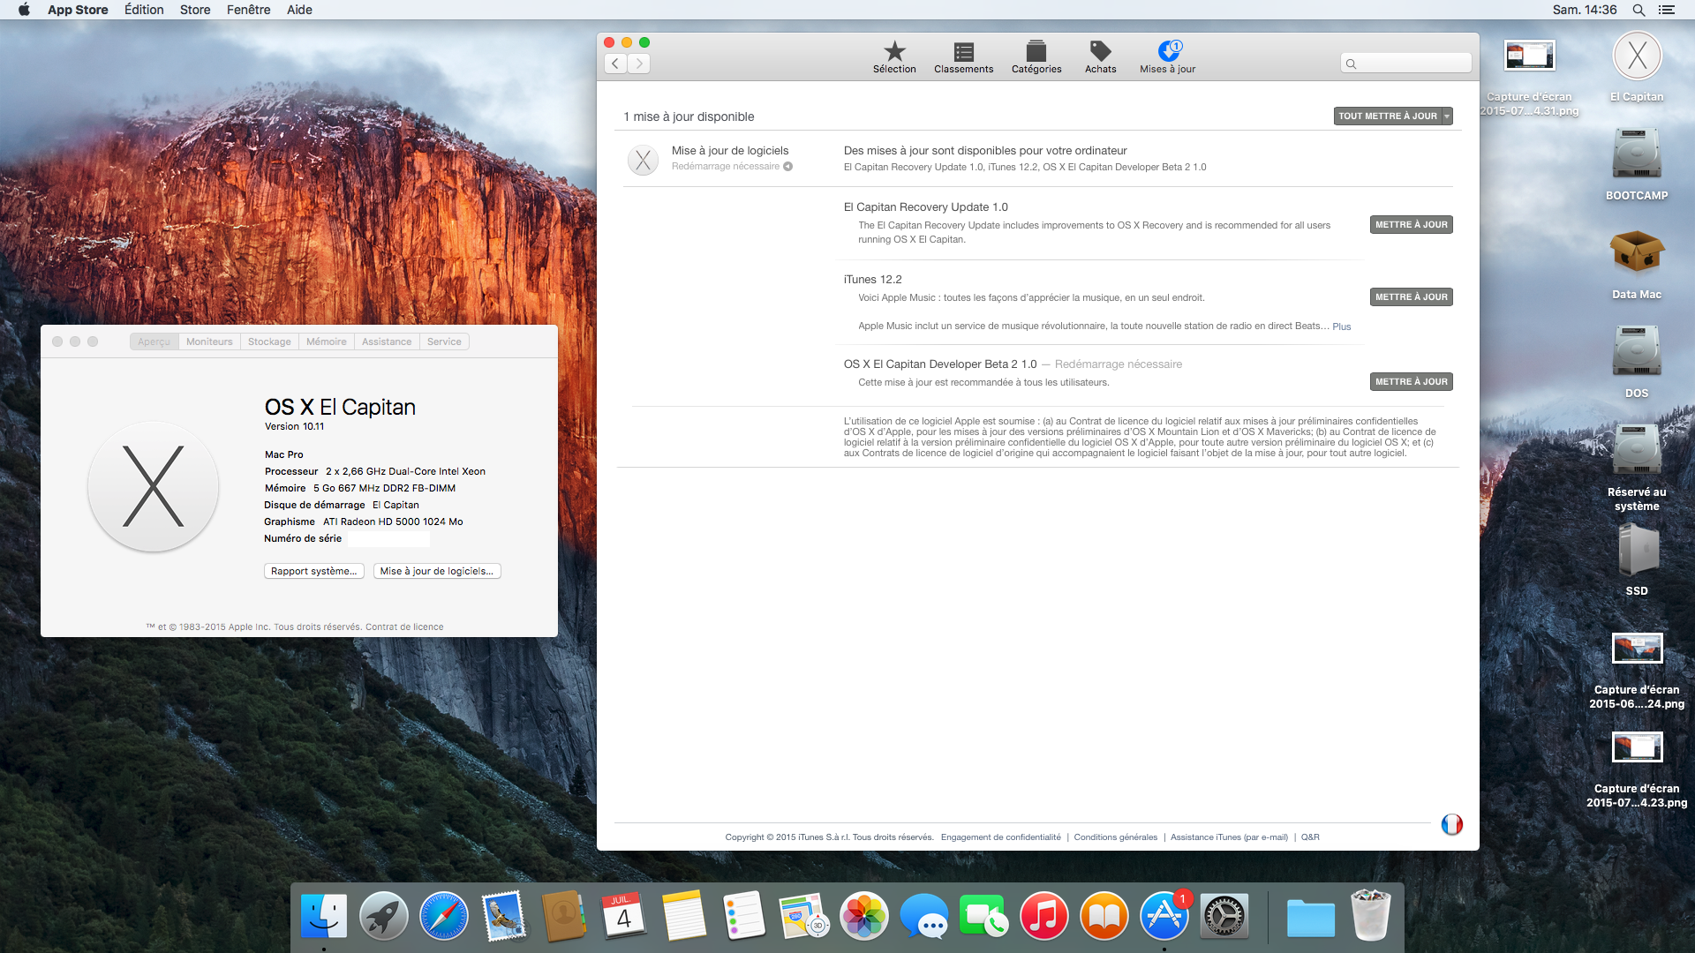Open the Sélection tab in App Store

[894, 57]
